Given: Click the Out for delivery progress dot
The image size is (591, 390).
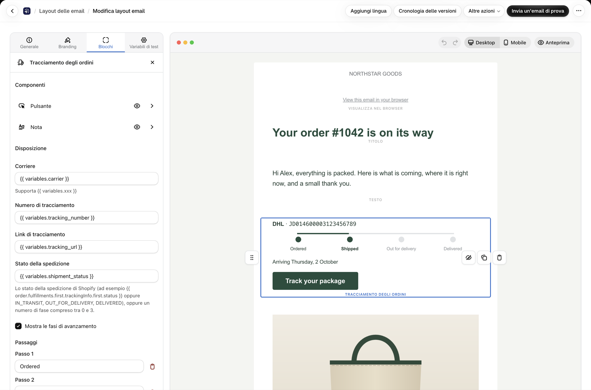Looking at the screenshot, I should pyautogui.click(x=401, y=239).
